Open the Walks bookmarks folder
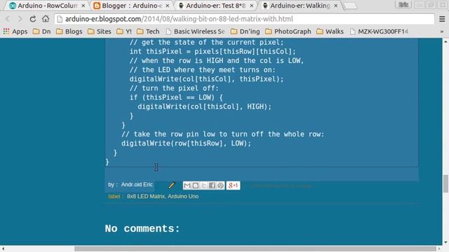The image size is (449, 252). (330, 31)
